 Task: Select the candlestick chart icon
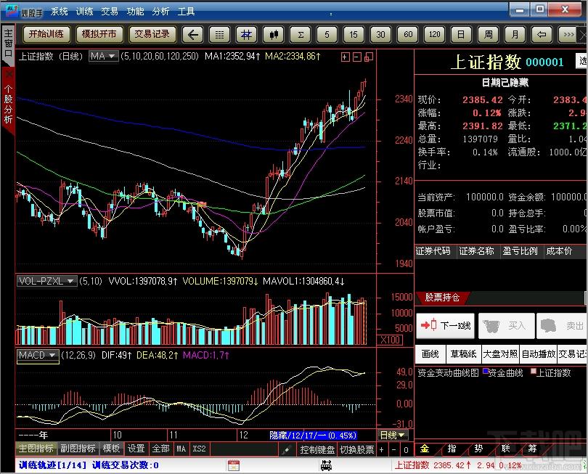pos(274,35)
